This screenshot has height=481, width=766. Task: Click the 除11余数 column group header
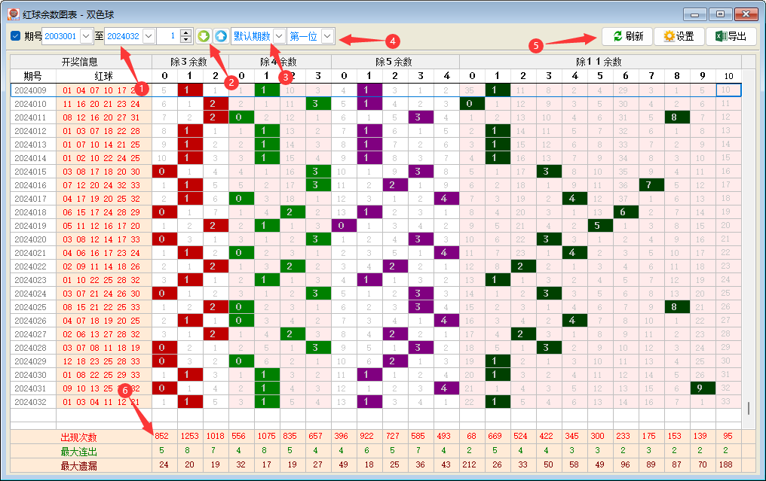click(600, 62)
